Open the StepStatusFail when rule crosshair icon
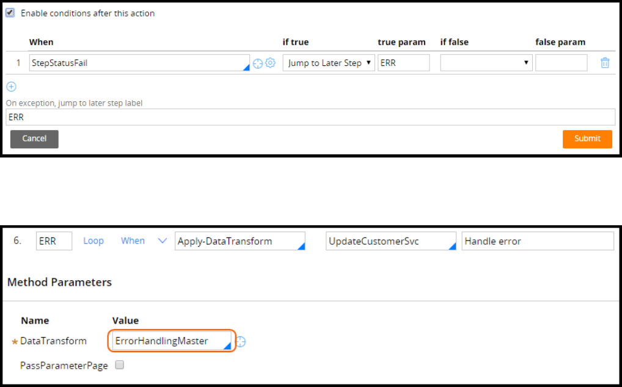This screenshot has width=622, height=387. tap(258, 63)
